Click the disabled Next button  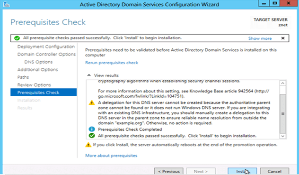[201, 171]
